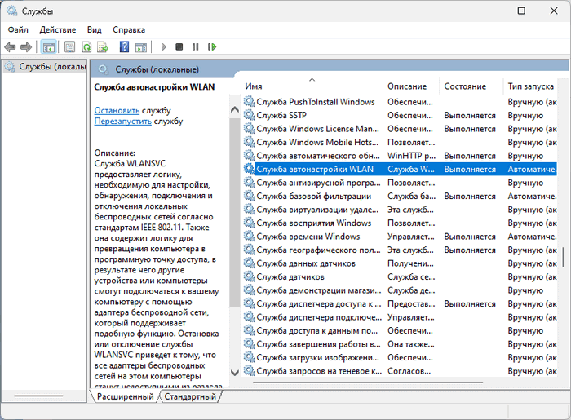Viewport: 571px width, 420px height.
Task: Sort by the Тип запуска column header
Action: click(x=530, y=86)
